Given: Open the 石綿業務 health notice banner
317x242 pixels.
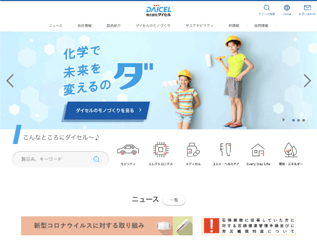Looking at the screenshot, I should (x=249, y=226).
